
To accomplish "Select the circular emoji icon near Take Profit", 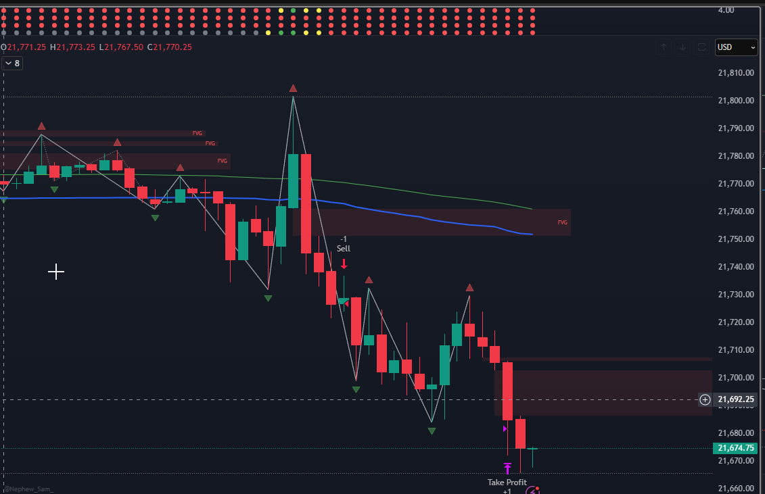I will click(x=530, y=490).
